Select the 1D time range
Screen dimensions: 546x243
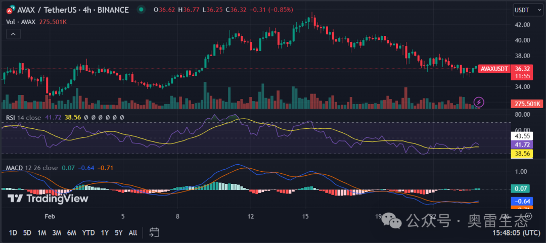13,233
